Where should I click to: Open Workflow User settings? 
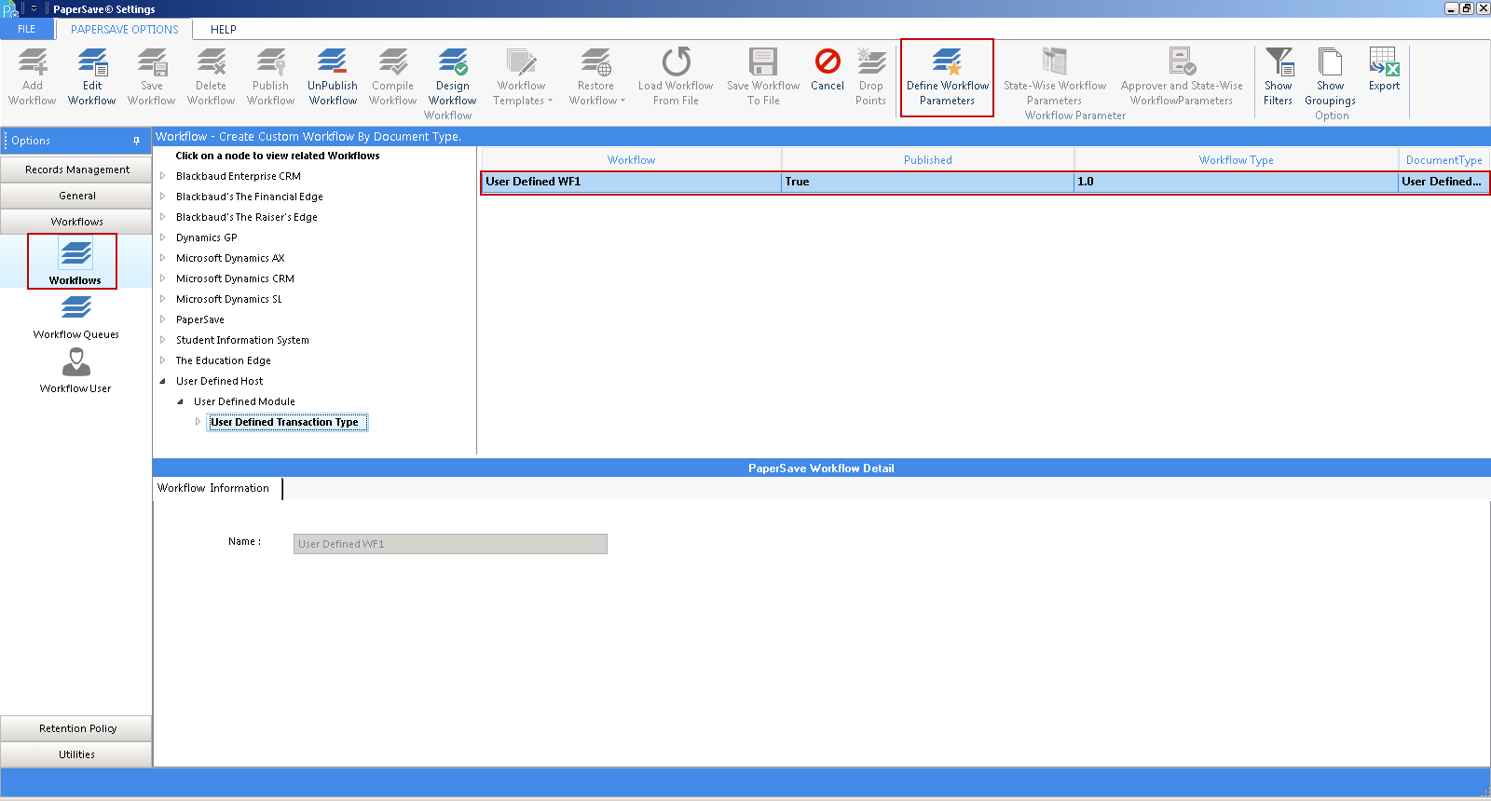coord(76,371)
